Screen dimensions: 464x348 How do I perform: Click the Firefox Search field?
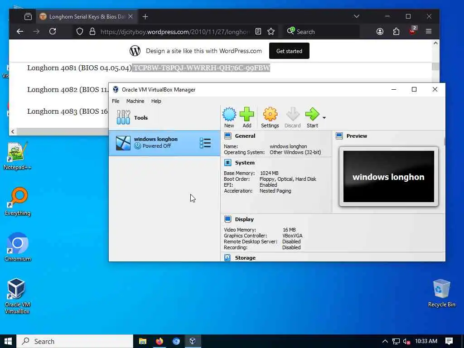click(x=321, y=31)
